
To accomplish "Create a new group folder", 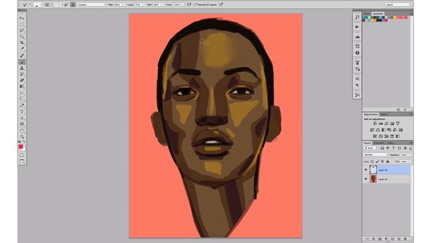I will (393, 239).
